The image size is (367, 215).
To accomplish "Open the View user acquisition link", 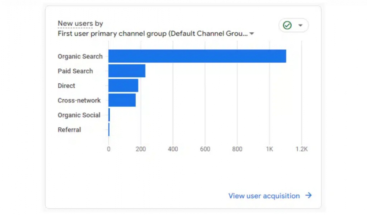I will 264,196.
